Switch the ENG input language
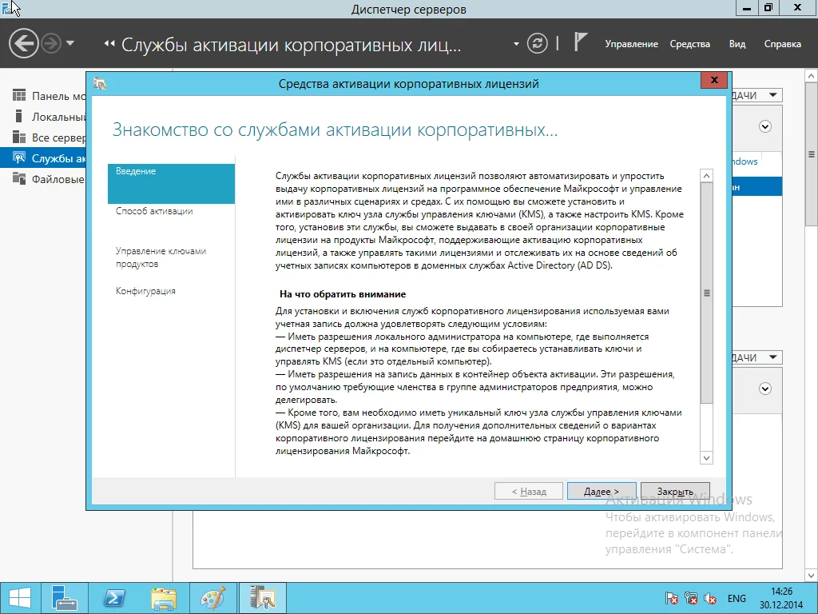The image size is (818, 614). 737,598
